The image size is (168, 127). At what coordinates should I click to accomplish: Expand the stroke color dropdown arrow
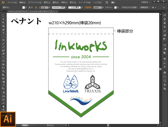coord(32,8)
